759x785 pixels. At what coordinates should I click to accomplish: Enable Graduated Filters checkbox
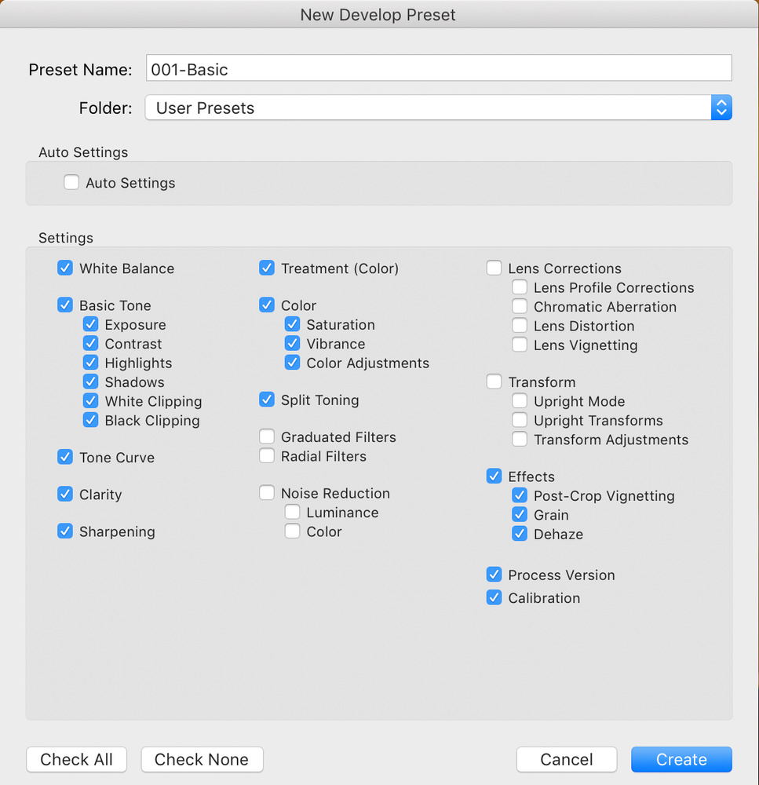click(x=267, y=436)
